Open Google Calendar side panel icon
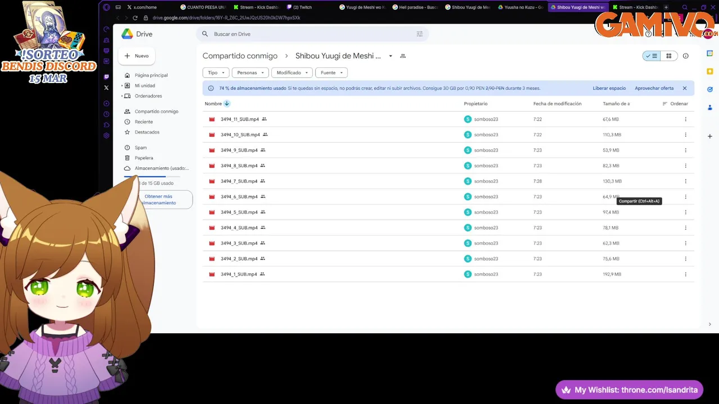 point(710,54)
